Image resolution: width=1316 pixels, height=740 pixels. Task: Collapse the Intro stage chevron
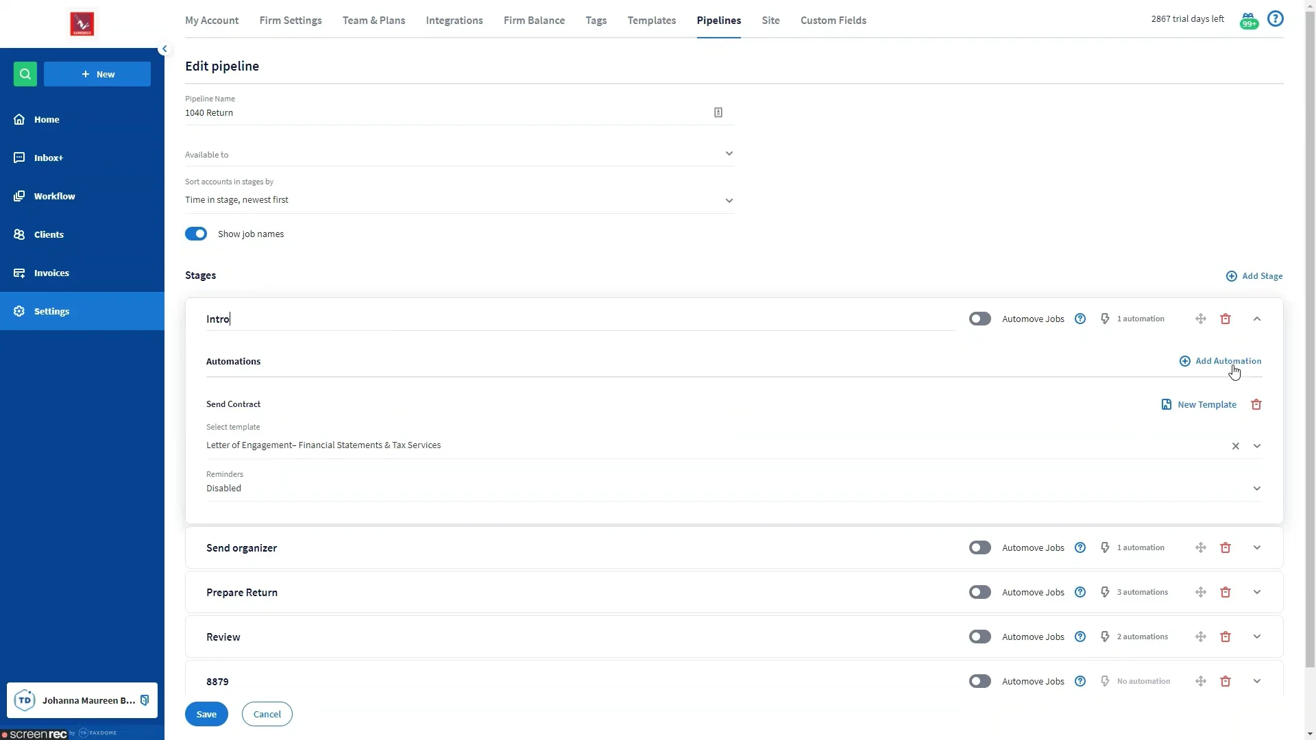[1257, 319]
